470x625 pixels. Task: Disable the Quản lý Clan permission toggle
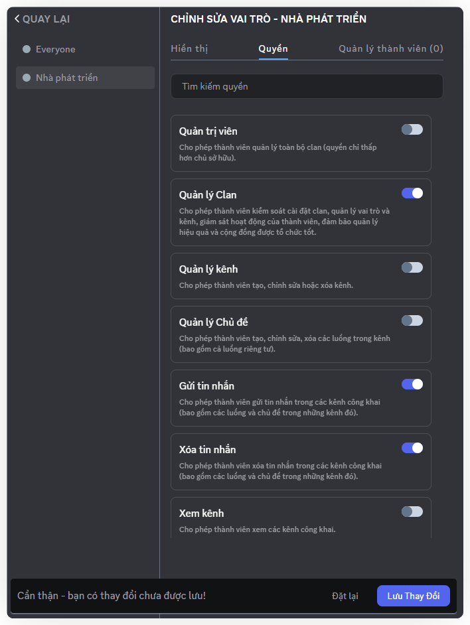coord(412,193)
